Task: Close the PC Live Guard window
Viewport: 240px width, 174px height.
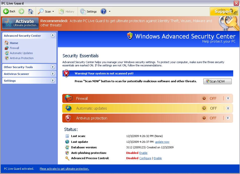Action: click(236, 3)
